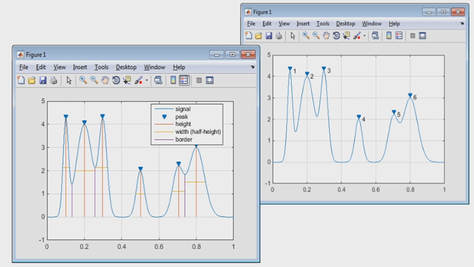Toggle Insert Colorbar in right figure toolbar
The image size is (474, 267).
(389, 36)
